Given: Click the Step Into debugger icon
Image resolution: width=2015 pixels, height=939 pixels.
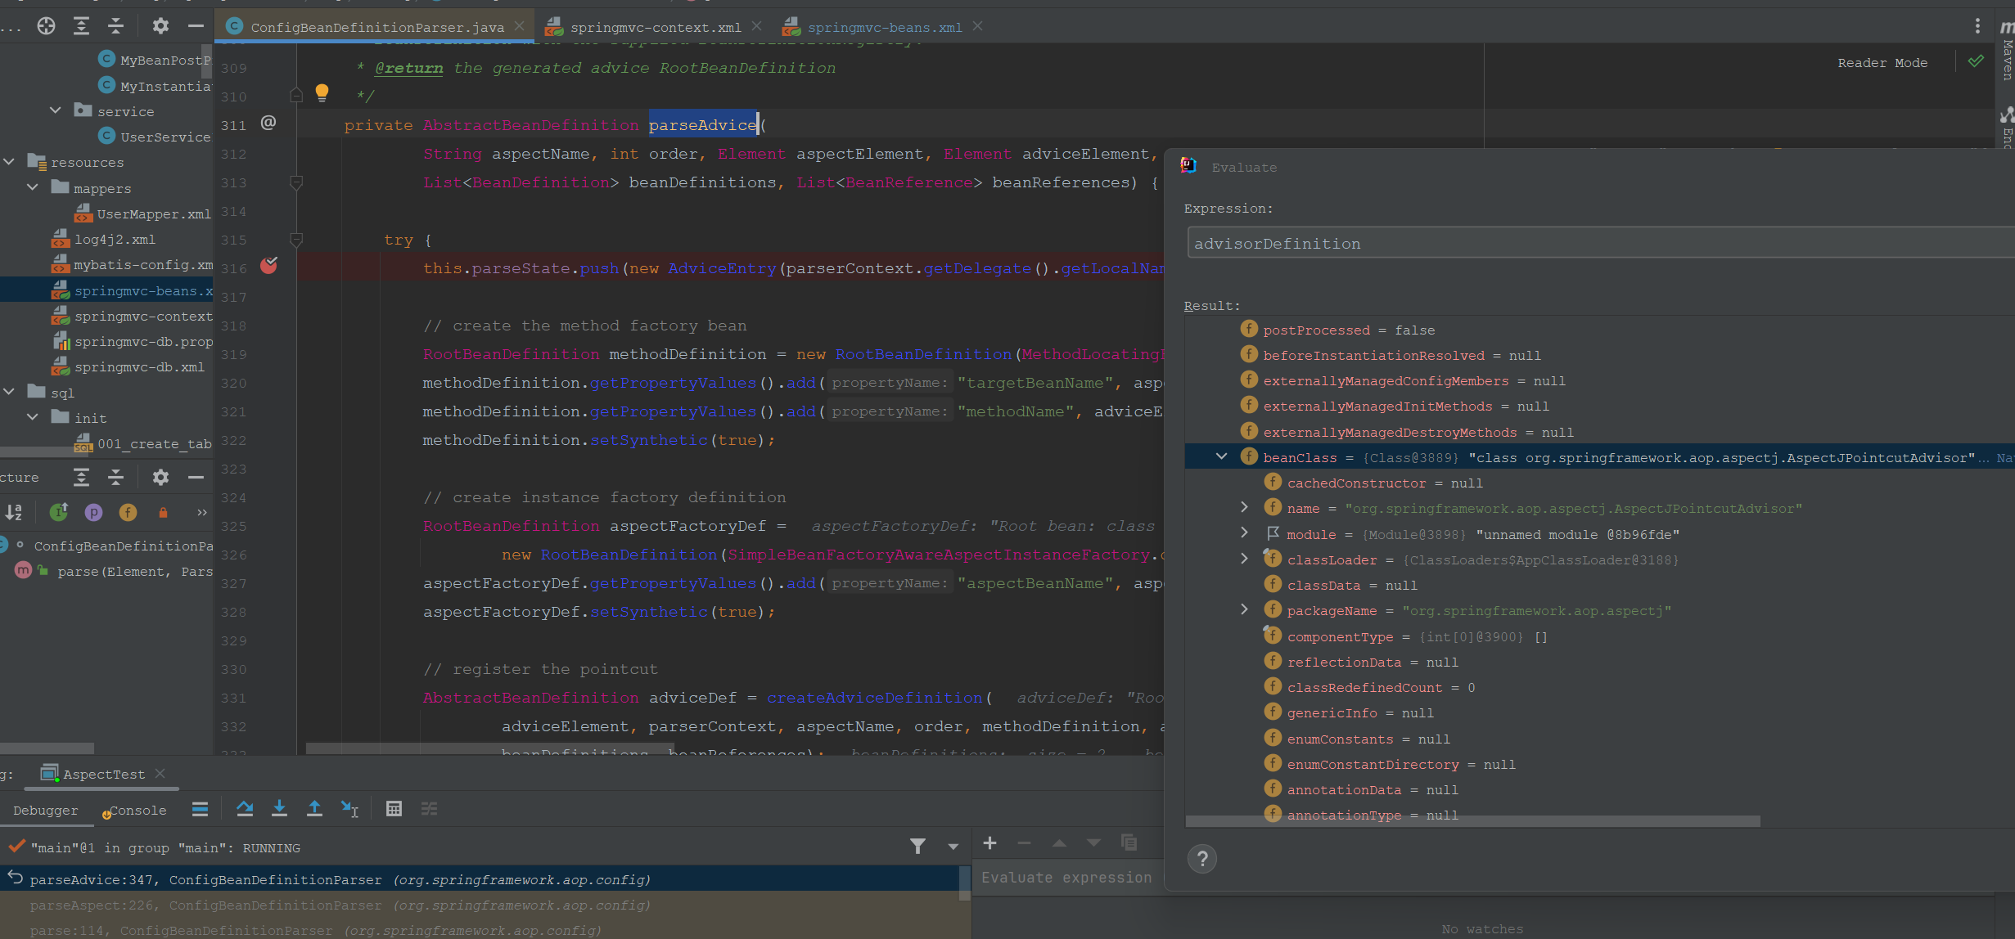Looking at the screenshot, I should [279, 809].
